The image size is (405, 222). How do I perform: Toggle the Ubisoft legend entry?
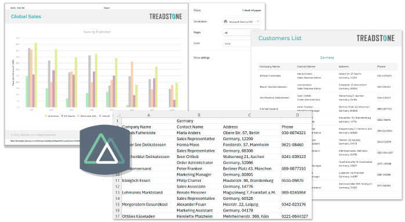click(x=104, y=116)
